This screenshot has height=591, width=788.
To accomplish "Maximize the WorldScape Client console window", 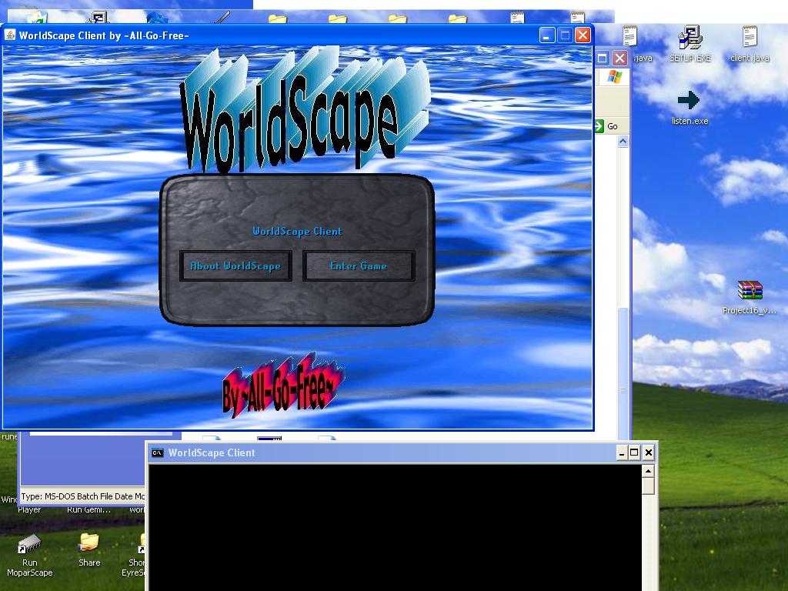I will click(634, 452).
